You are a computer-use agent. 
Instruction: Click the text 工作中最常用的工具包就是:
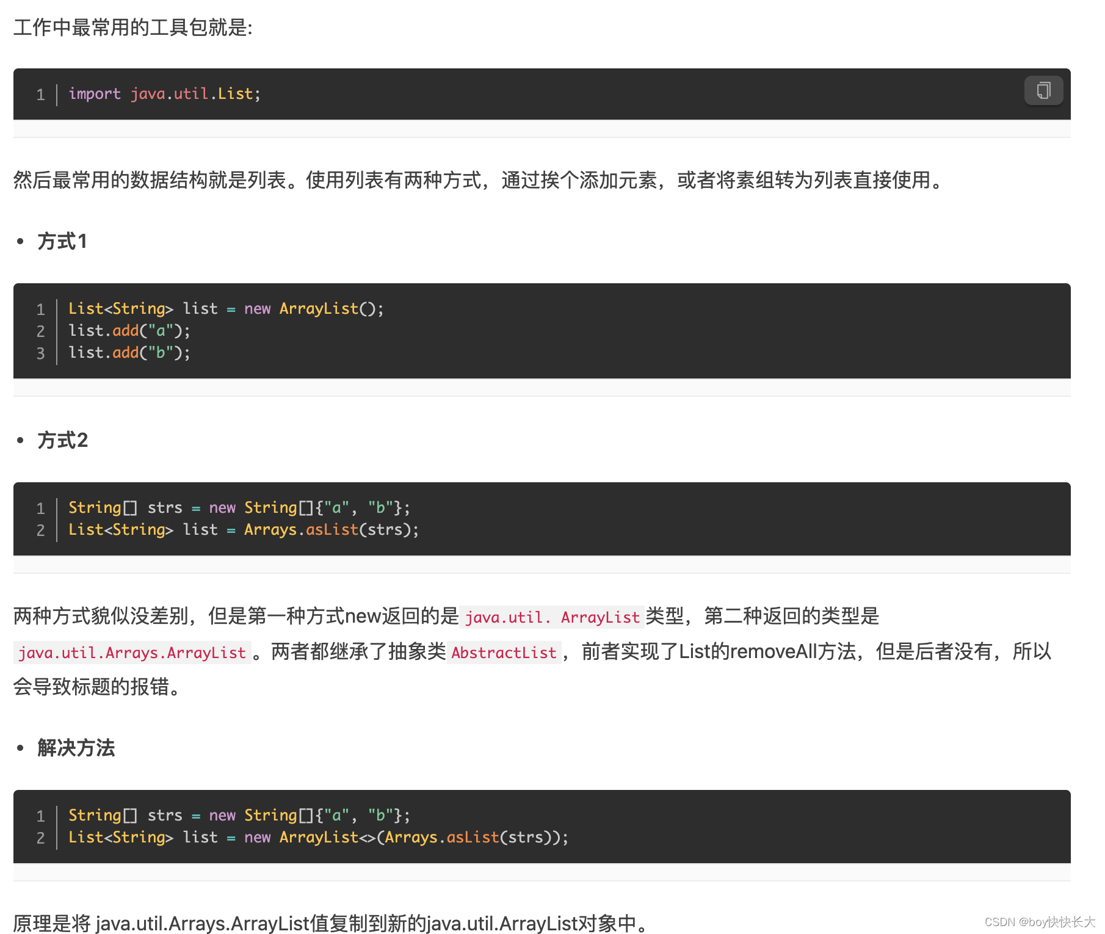pos(133,27)
